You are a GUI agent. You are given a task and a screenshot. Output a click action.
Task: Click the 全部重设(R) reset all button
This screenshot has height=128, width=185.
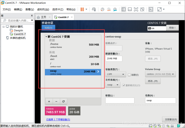pyautogui.click(x=171, y=119)
